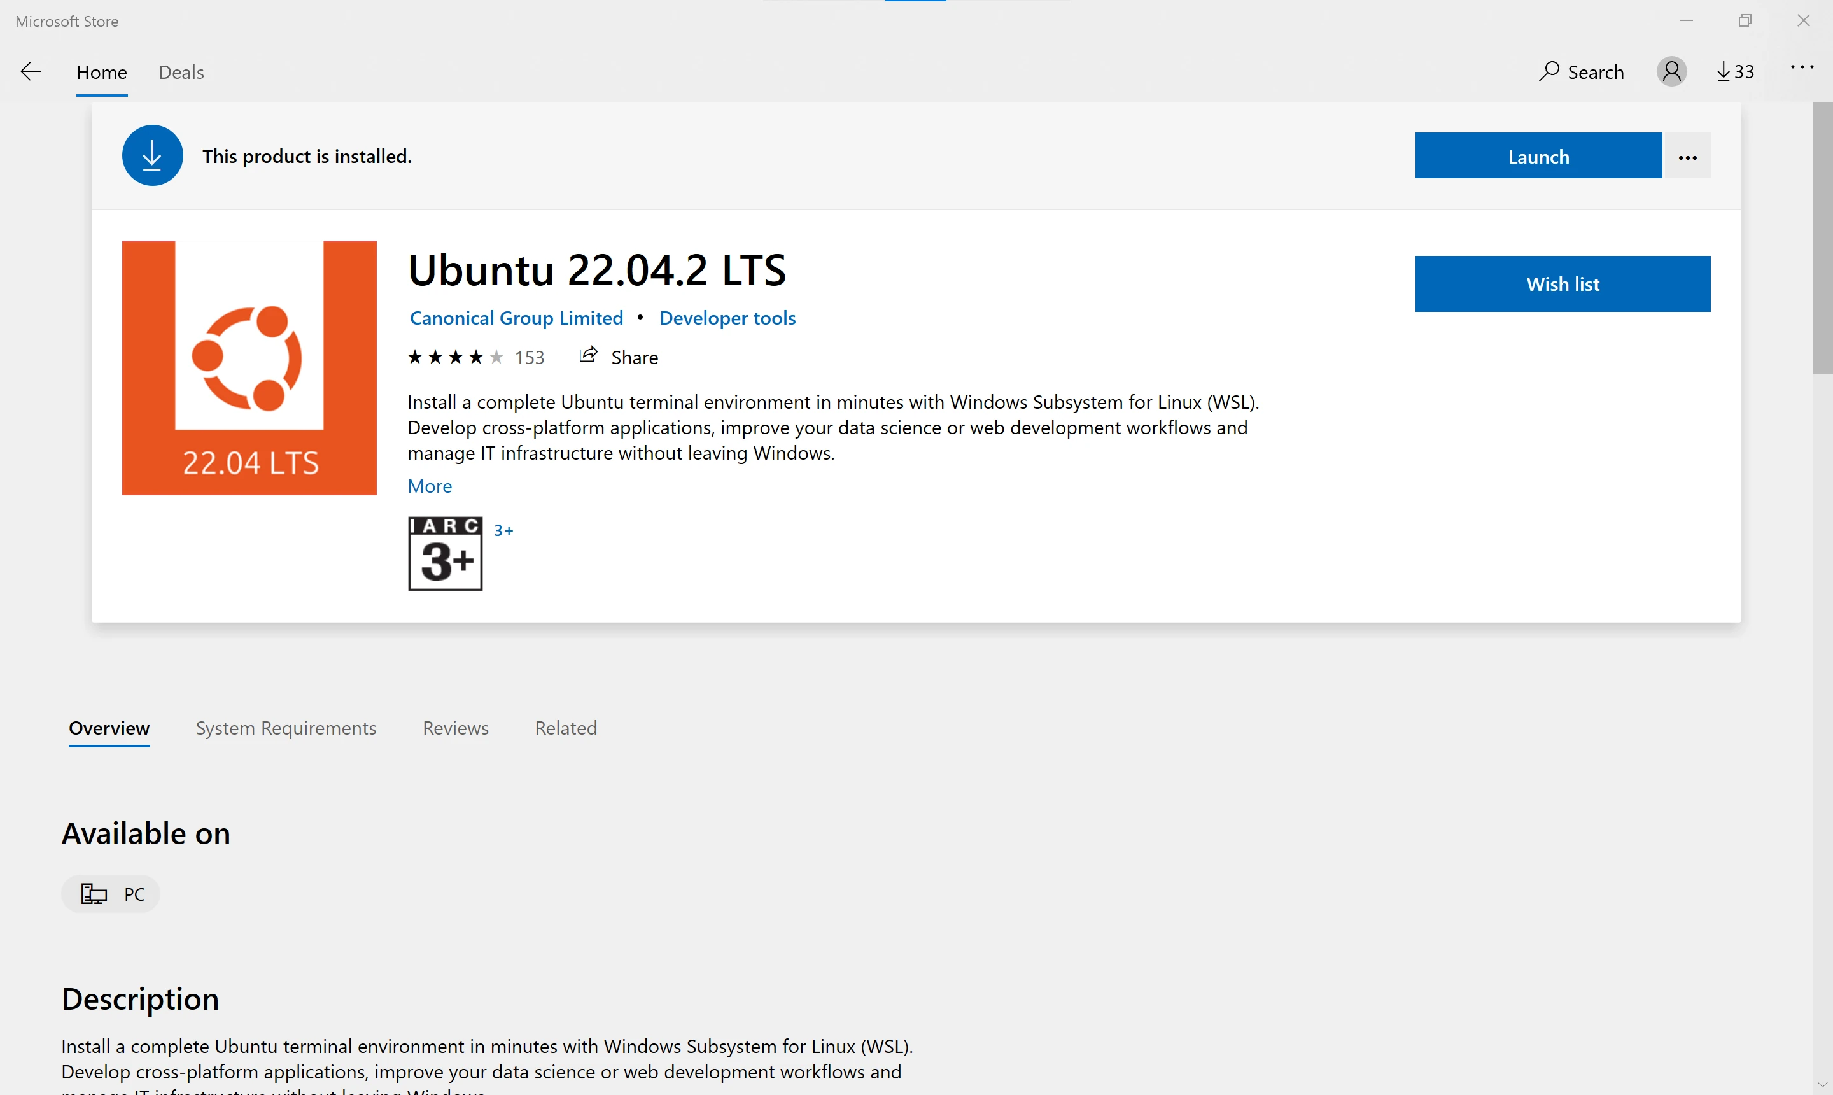Click the IARC 3+ rating badge
This screenshot has width=1833, height=1095.
[x=445, y=554]
